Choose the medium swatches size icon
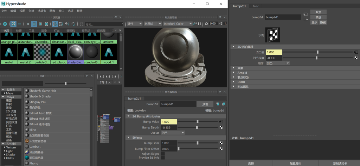The height and width of the screenshot is (166, 360). pos(34,24)
